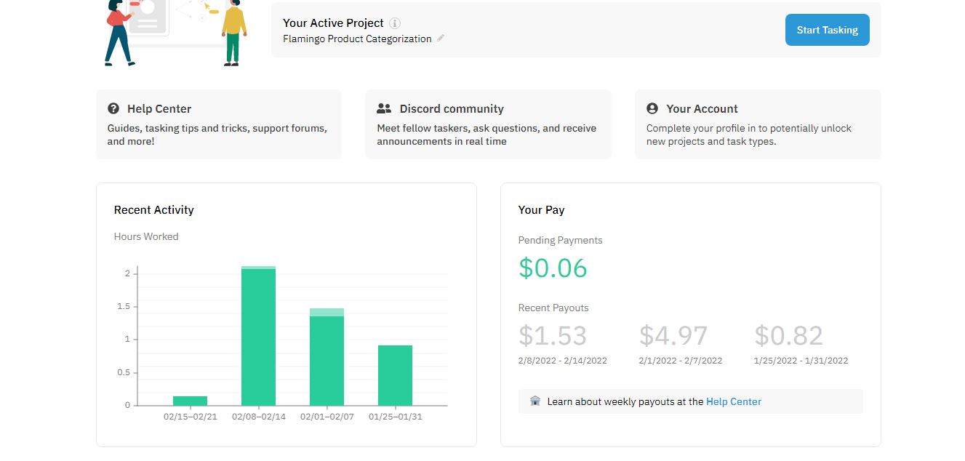Image resolution: width=965 pixels, height=461 pixels.
Task: Select the Flamingo Product Categorization project name
Action: pyautogui.click(x=356, y=39)
